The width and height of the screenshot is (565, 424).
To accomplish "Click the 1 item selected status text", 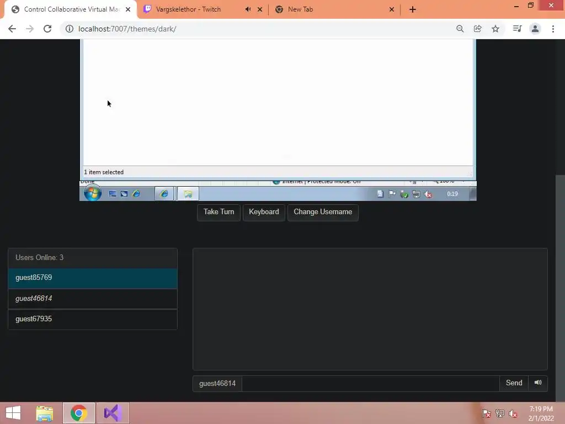I will 104,172.
